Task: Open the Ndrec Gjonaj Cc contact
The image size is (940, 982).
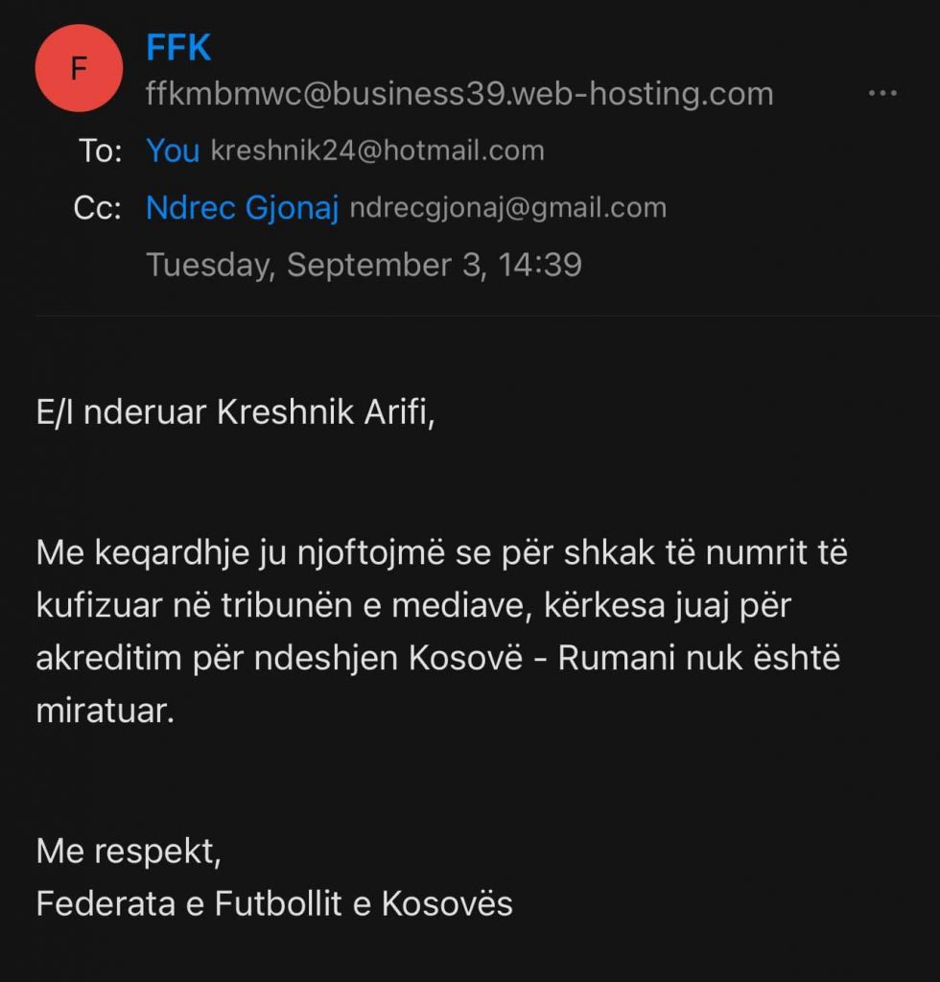Action: (243, 208)
